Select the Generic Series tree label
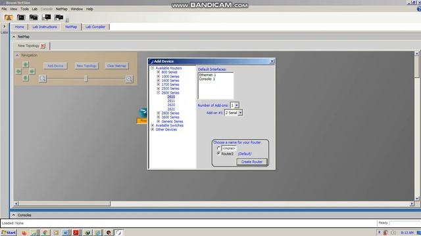Screen dimensions: 421x236 (x=172, y=121)
